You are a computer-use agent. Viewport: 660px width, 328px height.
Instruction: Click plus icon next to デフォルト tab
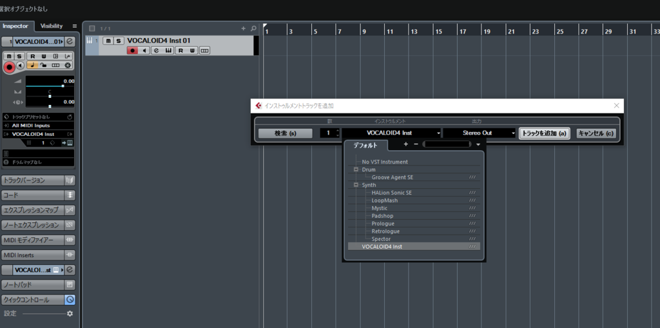[406, 144]
